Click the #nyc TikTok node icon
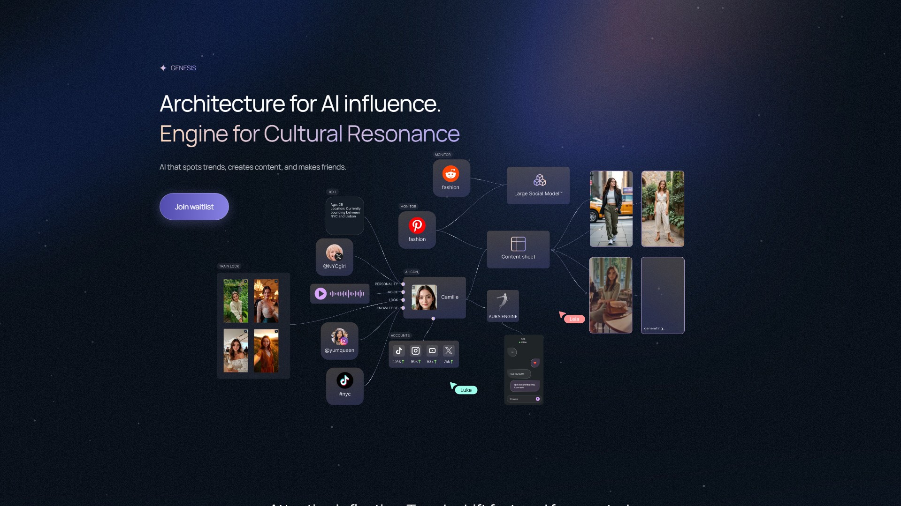Image resolution: width=901 pixels, height=506 pixels. point(345,380)
